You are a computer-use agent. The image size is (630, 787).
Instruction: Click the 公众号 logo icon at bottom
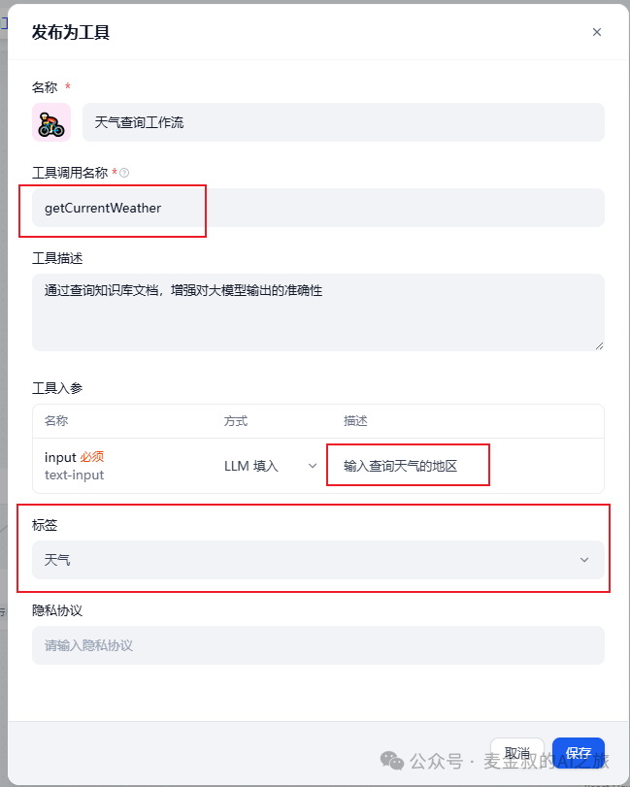[392, 760]
